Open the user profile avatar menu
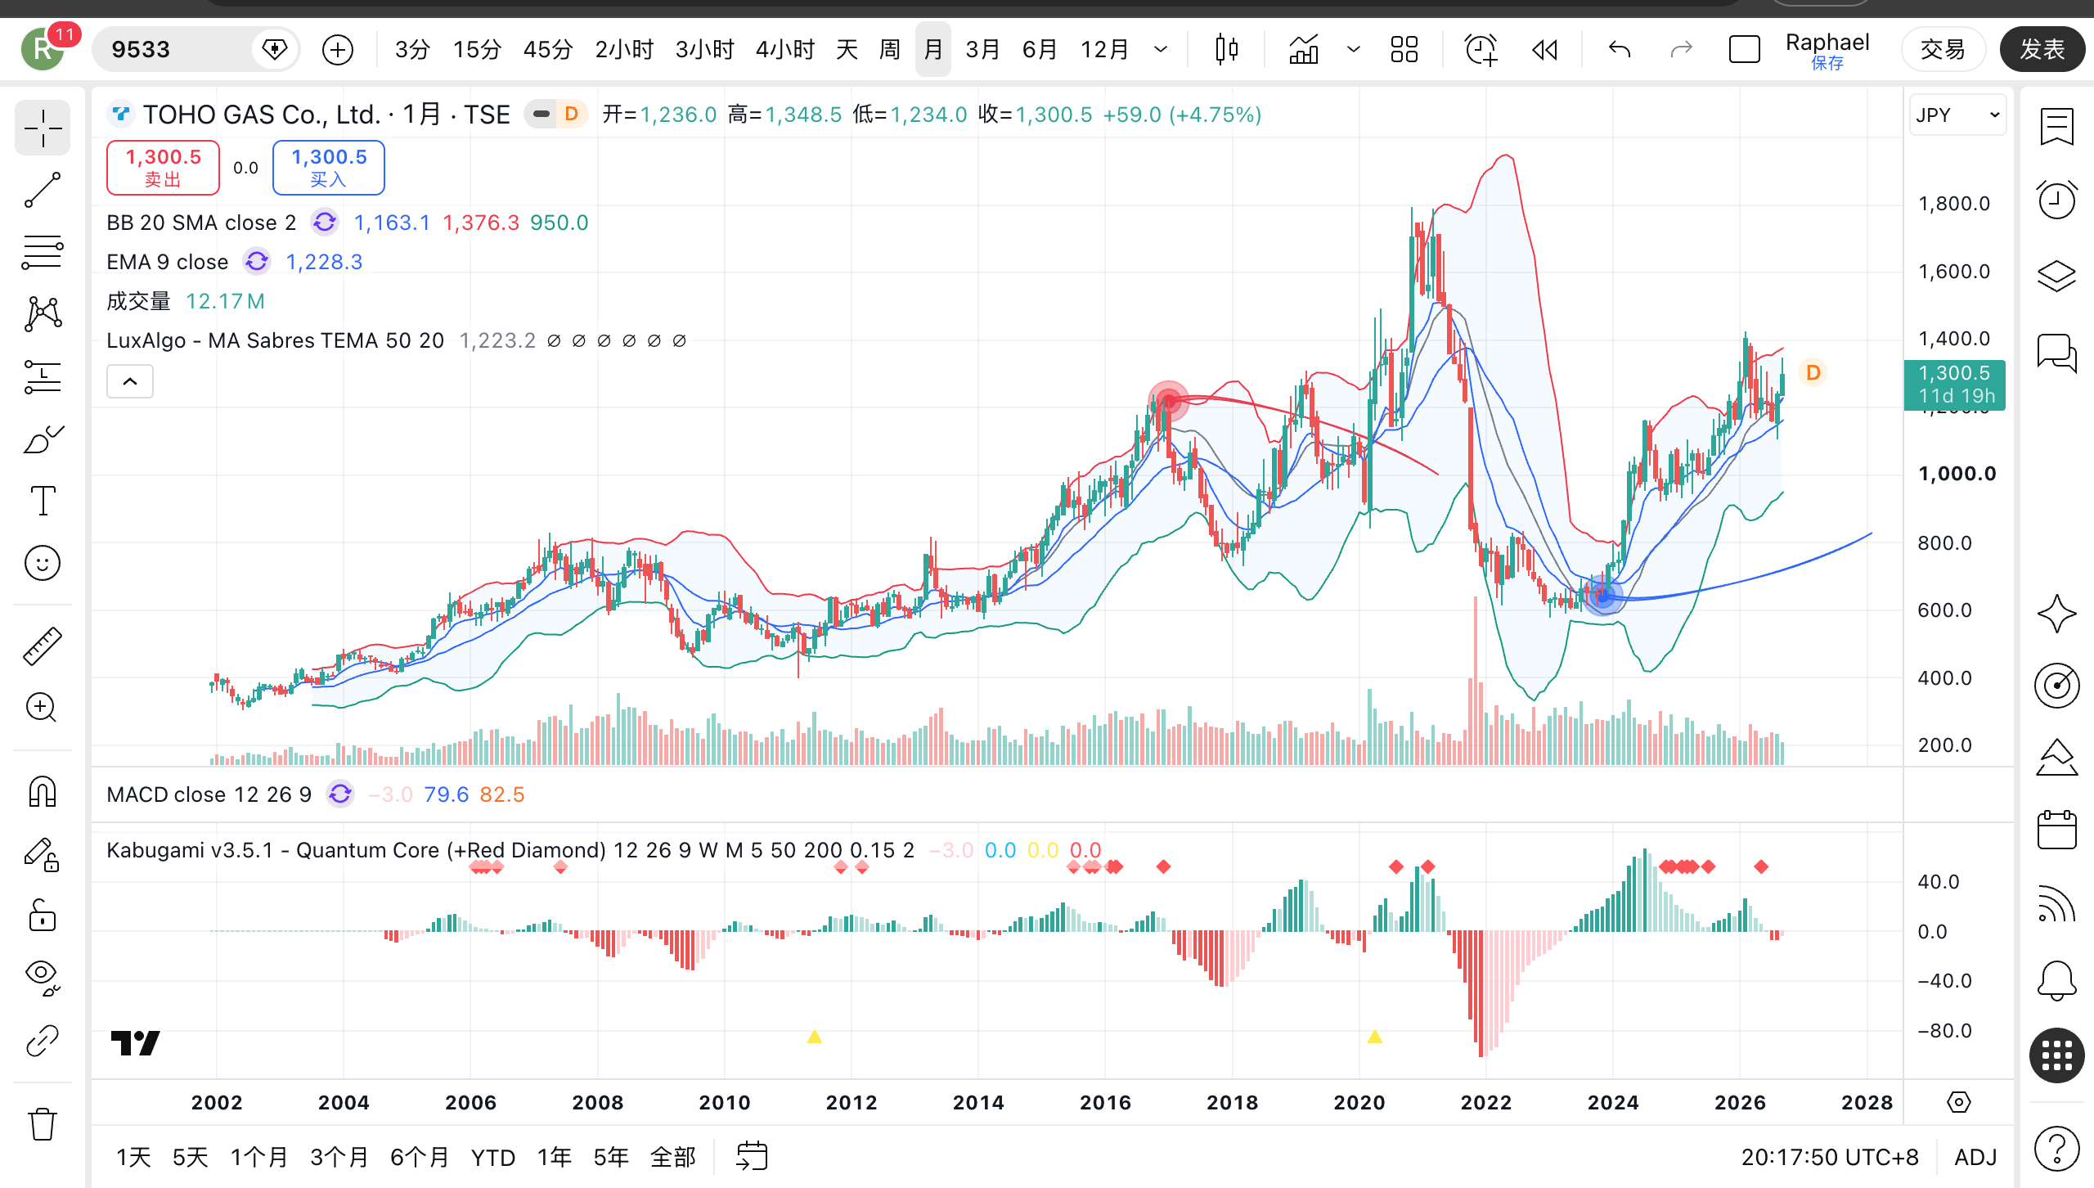2094x1188 pixels. pyautogui.click(x=44, y=50)
